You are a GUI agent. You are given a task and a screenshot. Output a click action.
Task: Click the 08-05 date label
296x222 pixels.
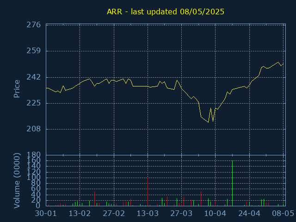[x=283, y=214]
